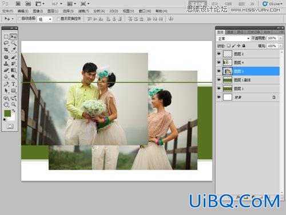Open the opacity slider arrow
Screen dimensions: 286x215
[280, 38]
